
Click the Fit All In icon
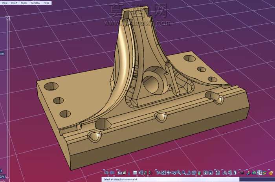[x=163, y=173]
